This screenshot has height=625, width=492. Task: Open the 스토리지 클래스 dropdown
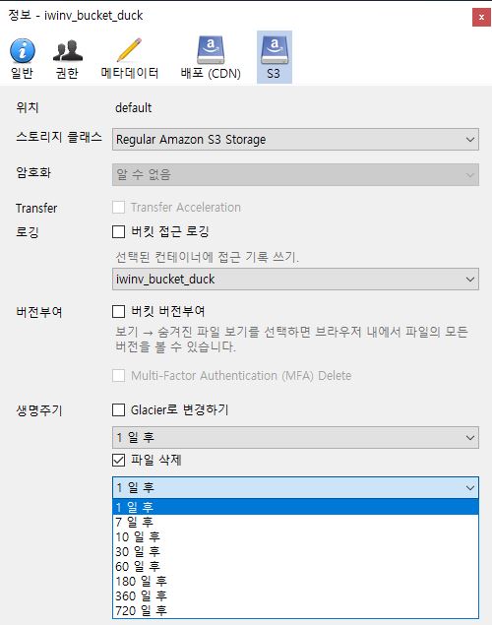tap(295, 140)
